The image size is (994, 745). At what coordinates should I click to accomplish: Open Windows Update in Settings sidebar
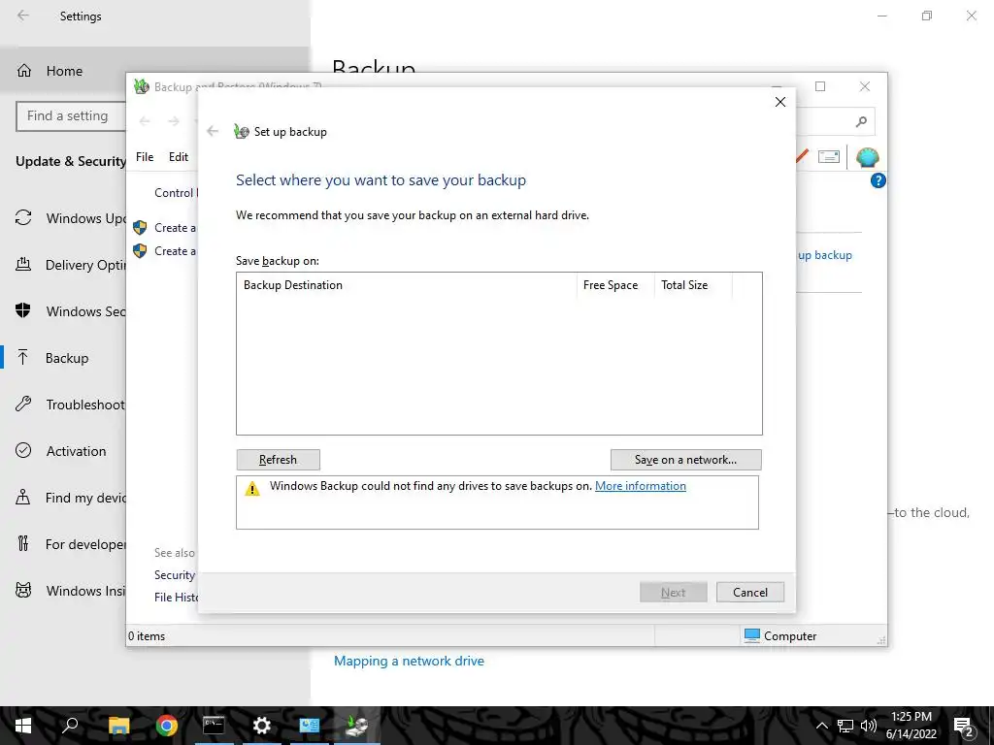pyautogui.click(x=63, y=218)
